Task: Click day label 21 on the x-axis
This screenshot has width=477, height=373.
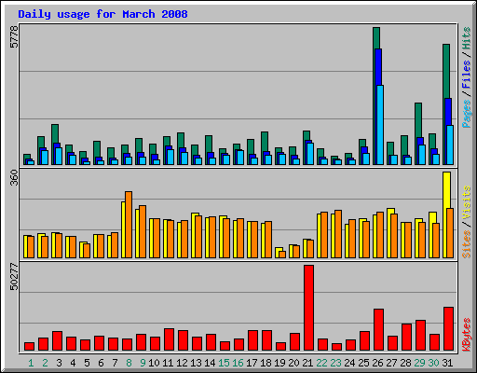Action: point(307,363)
